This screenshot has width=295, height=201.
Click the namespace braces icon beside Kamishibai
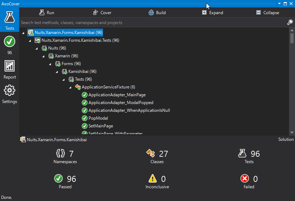64,71
